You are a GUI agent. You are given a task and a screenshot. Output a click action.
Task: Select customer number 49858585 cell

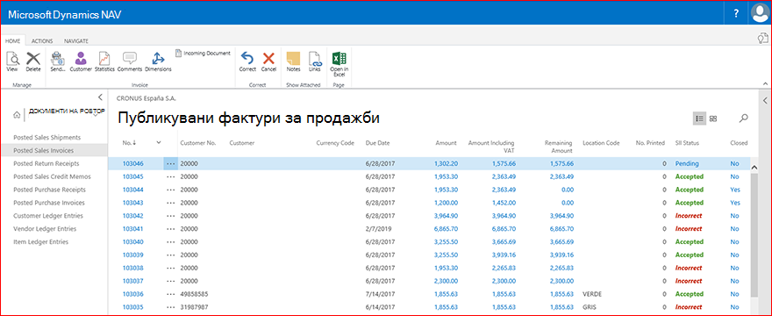pos(193,294)
